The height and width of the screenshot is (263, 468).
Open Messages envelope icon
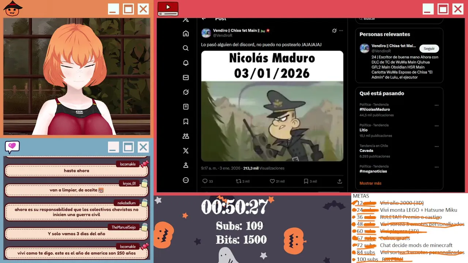pyautogui.click(x=186, y=77)
